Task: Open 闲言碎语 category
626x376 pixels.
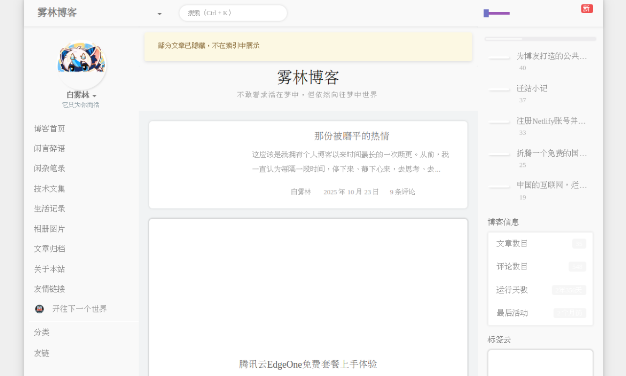Action: (49, 148)
